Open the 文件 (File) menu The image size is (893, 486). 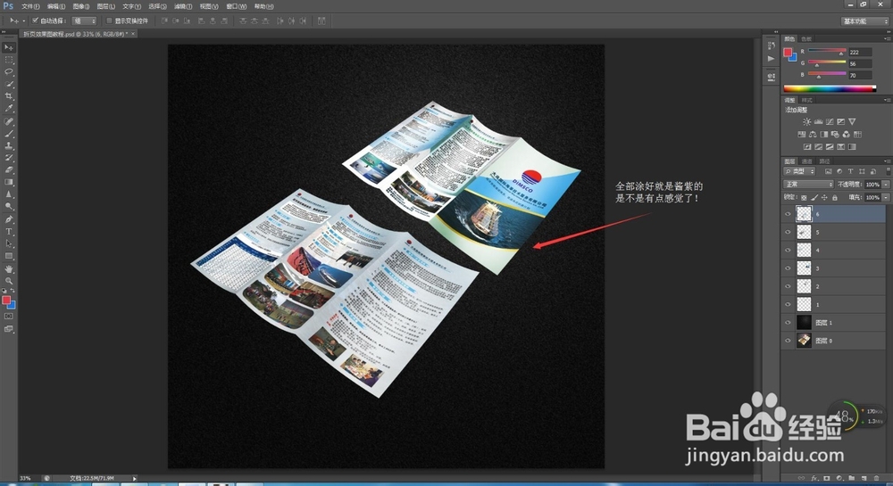tap(30, 6)
